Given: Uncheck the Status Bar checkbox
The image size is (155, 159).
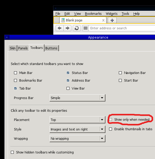Looking at the screenshot, I should coord(68,73).
